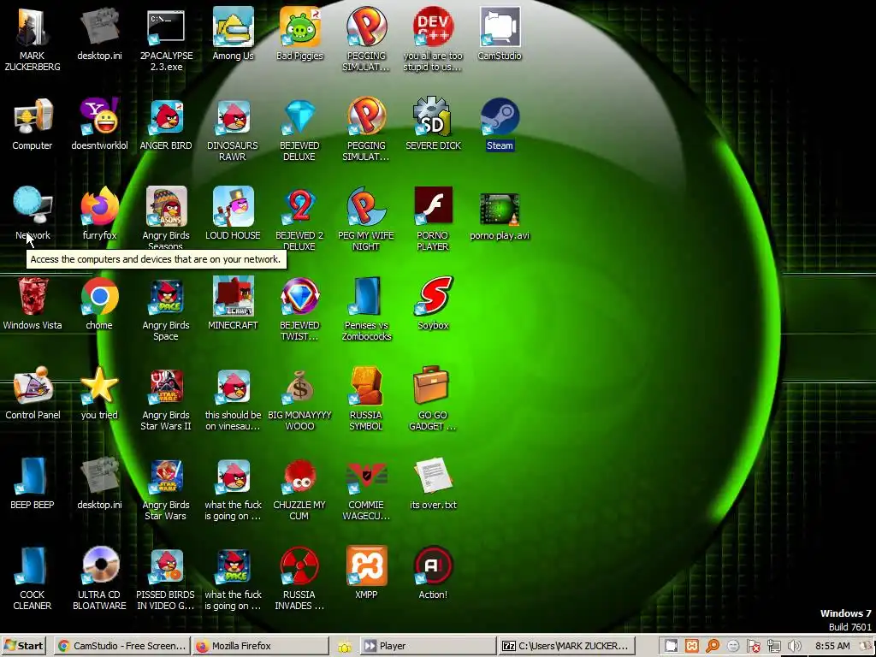Select the Network desktop icon
Screen dimensions: 876x657
click(33, 207)
